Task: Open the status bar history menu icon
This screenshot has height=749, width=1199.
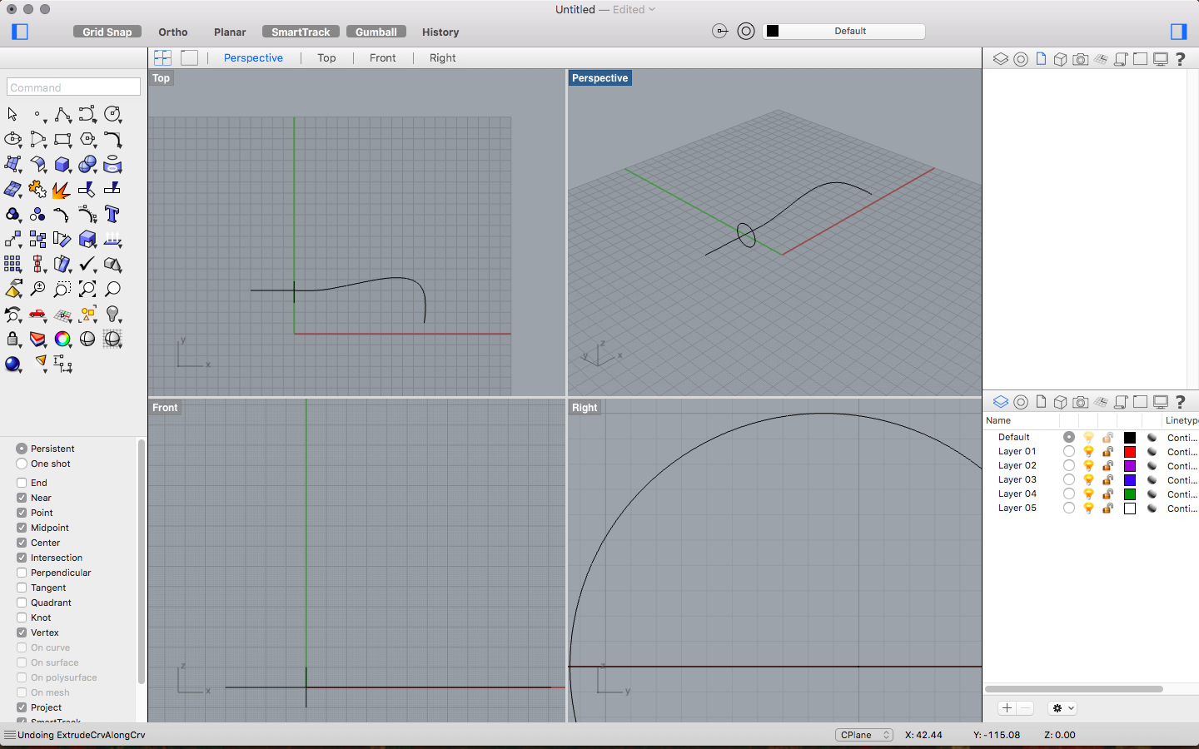Action: (x=10, y=735)
